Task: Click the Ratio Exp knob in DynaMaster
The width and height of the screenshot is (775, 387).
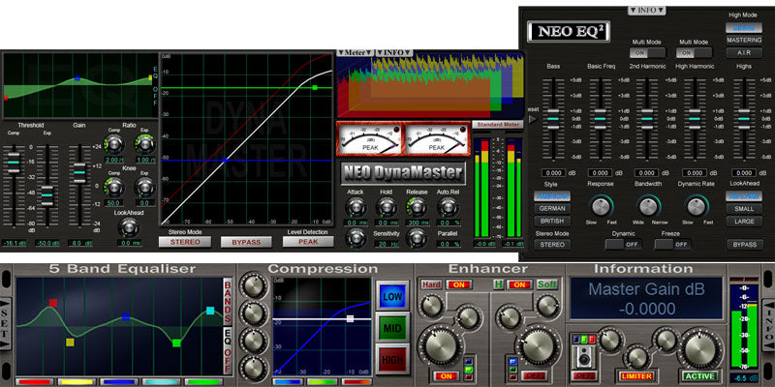Action: click(144, 144)
